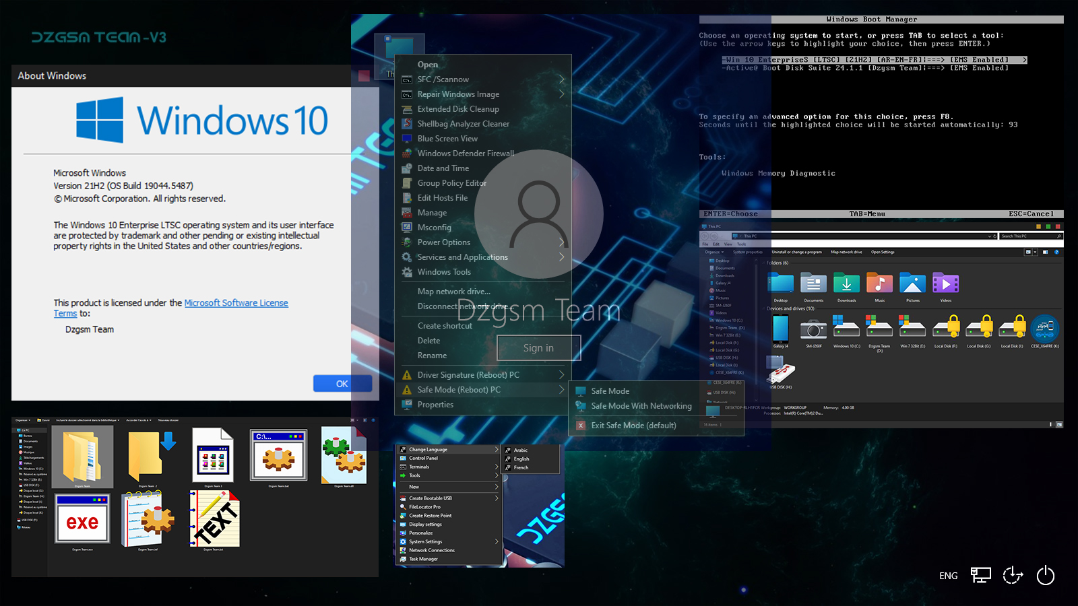1078x606 pixels.
Task: Open the Microsoft Software License Terms link
Action: click(x=236, y=302)
